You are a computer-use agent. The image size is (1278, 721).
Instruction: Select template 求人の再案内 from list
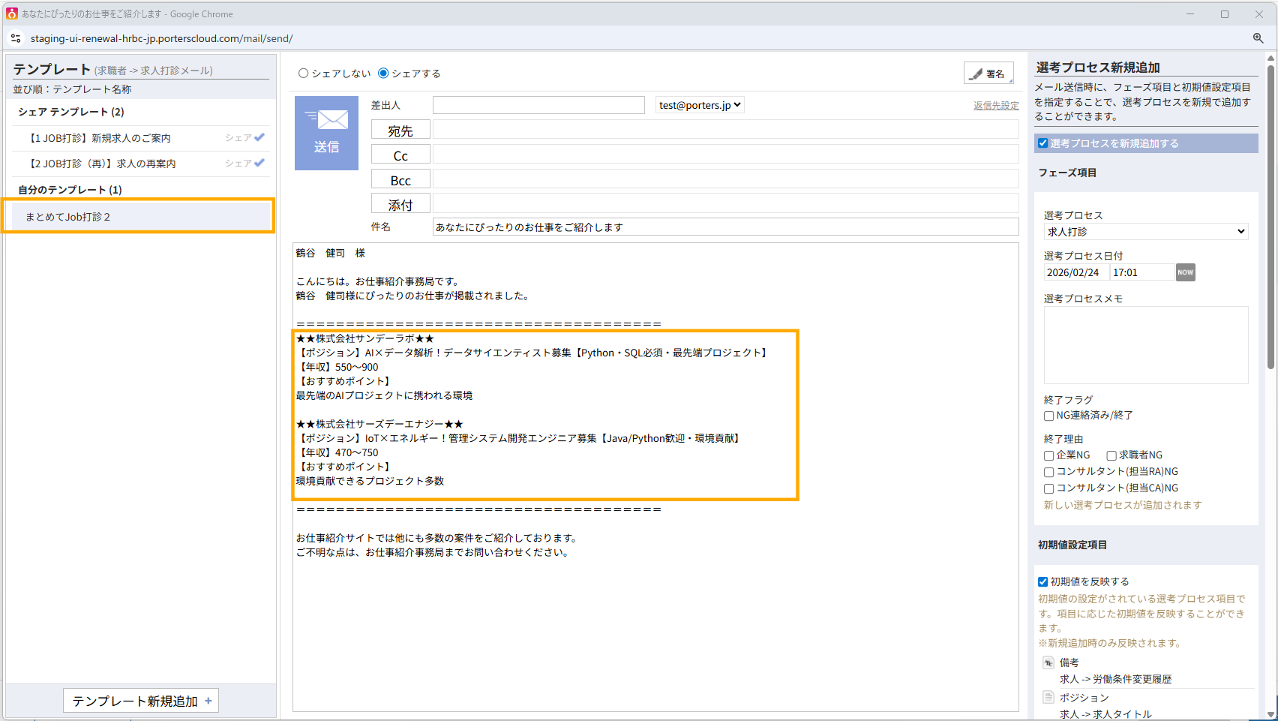point(101,164)
